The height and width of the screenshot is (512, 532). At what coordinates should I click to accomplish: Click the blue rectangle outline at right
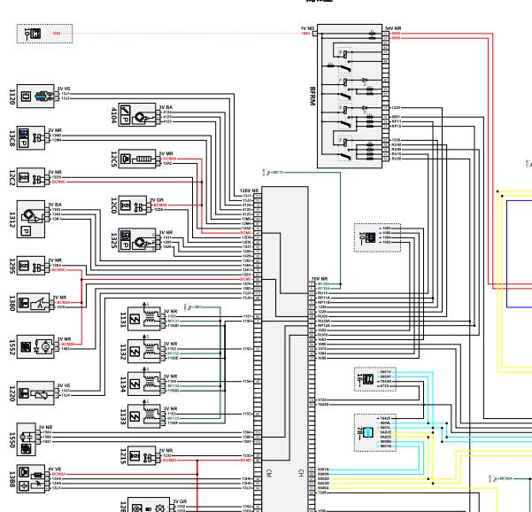pos(519,254)
